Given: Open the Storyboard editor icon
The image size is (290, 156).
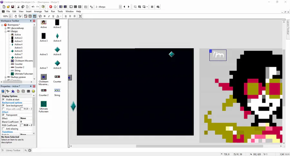Looking at the screenshot, I should 61,7.
